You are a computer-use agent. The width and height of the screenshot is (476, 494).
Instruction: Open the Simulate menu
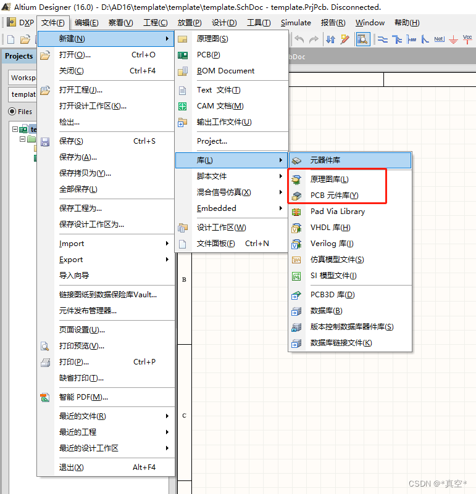pyautogui.click(x=296, y=23)
